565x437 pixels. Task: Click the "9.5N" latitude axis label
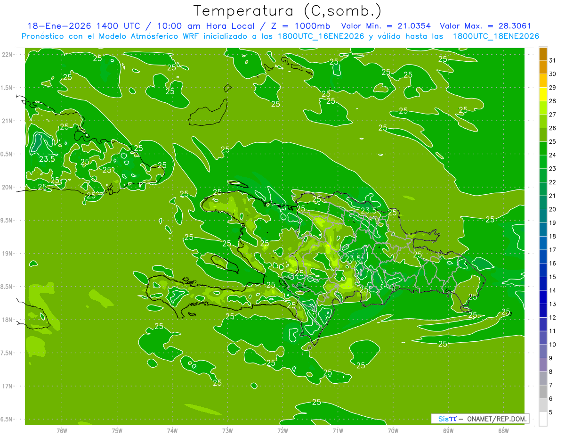[x=7, y=221]
